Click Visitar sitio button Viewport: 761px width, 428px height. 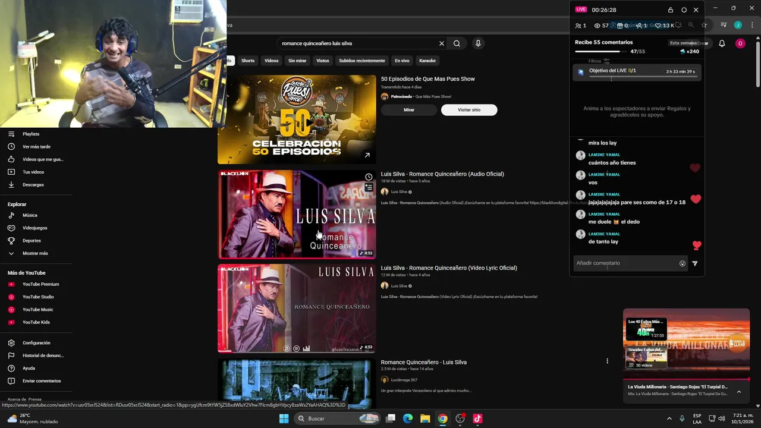469,110
